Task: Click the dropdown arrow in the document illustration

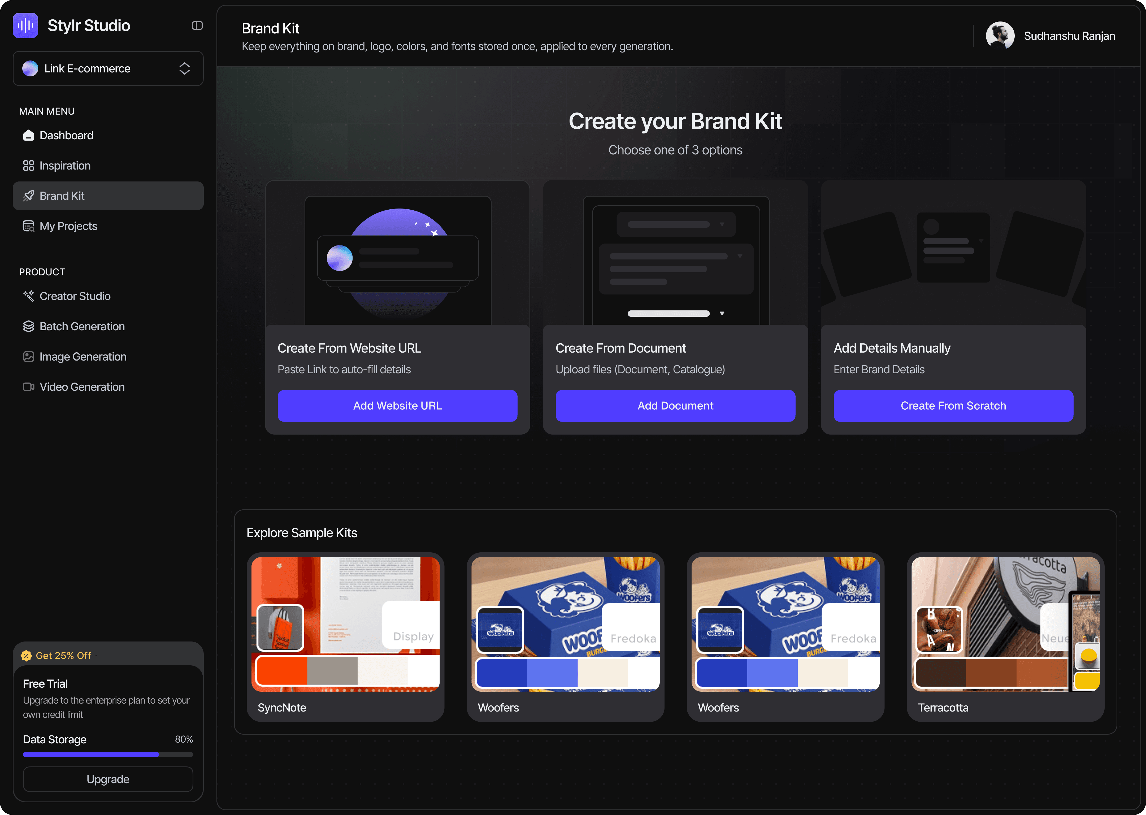Action: coord(722,314)
